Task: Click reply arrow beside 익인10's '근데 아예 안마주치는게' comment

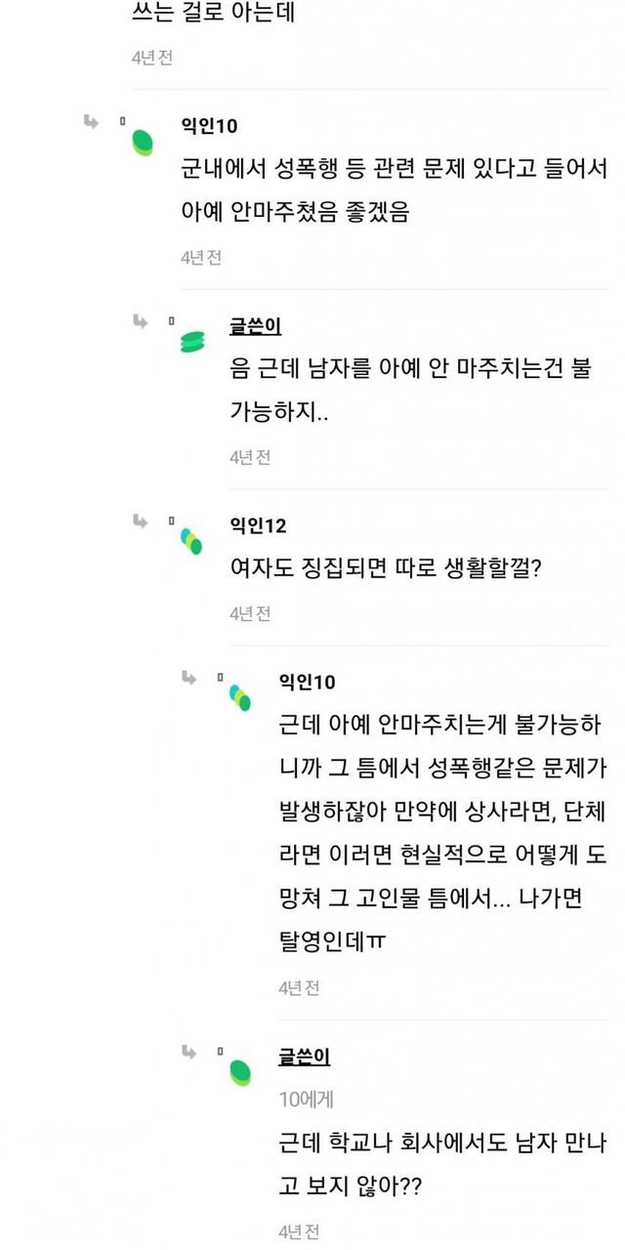Action: pyautogui.click(x=189, y=678)
